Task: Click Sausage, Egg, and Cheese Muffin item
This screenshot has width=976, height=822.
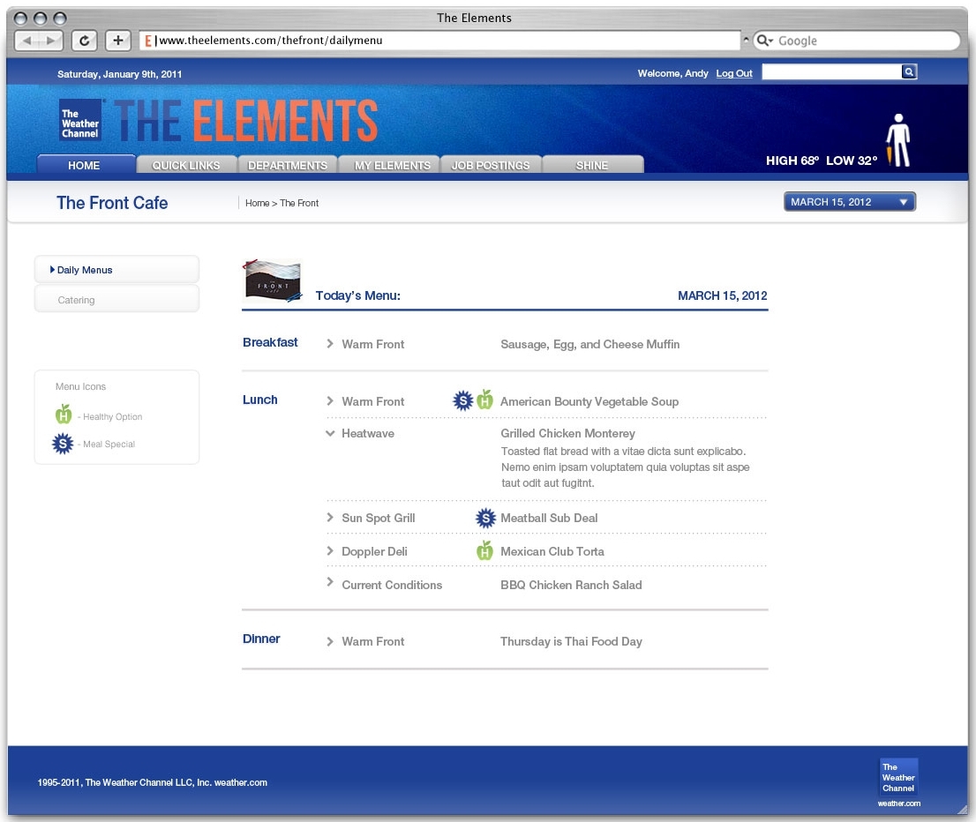Action: coord(590,344)
